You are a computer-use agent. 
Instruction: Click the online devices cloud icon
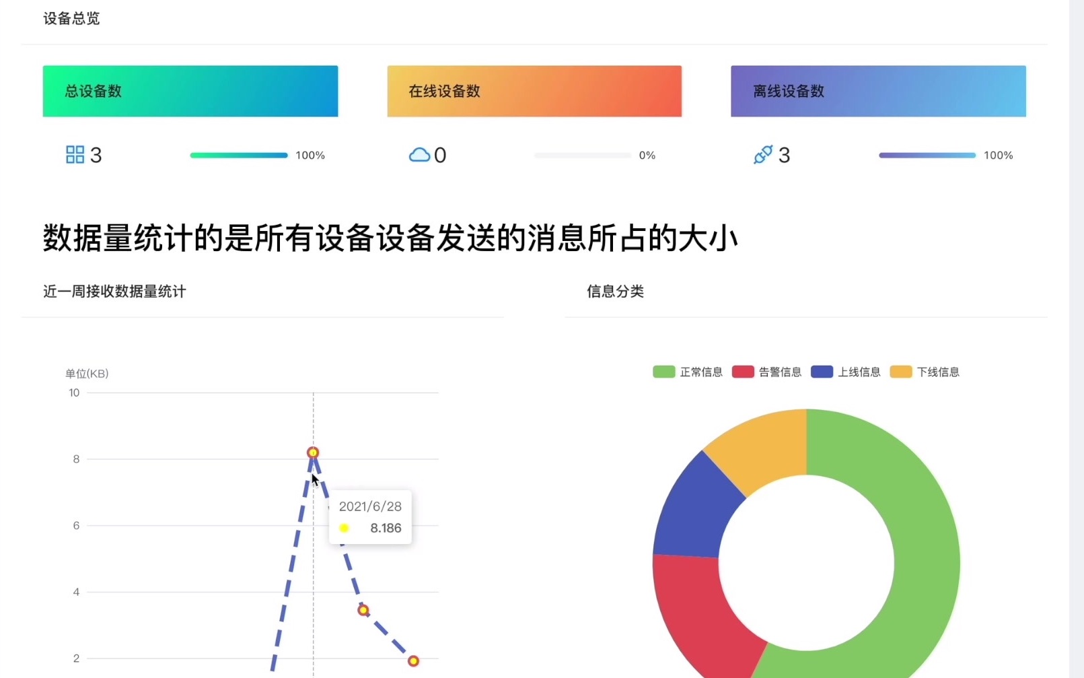click(419, 155)
